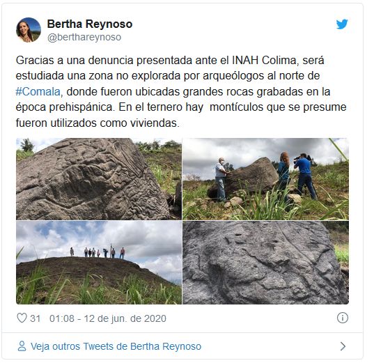Image resolution: width=374 pixels, height=363 pixels.
Task: View the carved rock close-up photo
Action: click(x=99, y=179)
